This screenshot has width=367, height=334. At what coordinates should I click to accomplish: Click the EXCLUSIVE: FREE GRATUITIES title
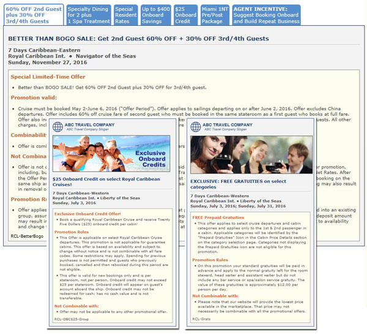point(238,184)
